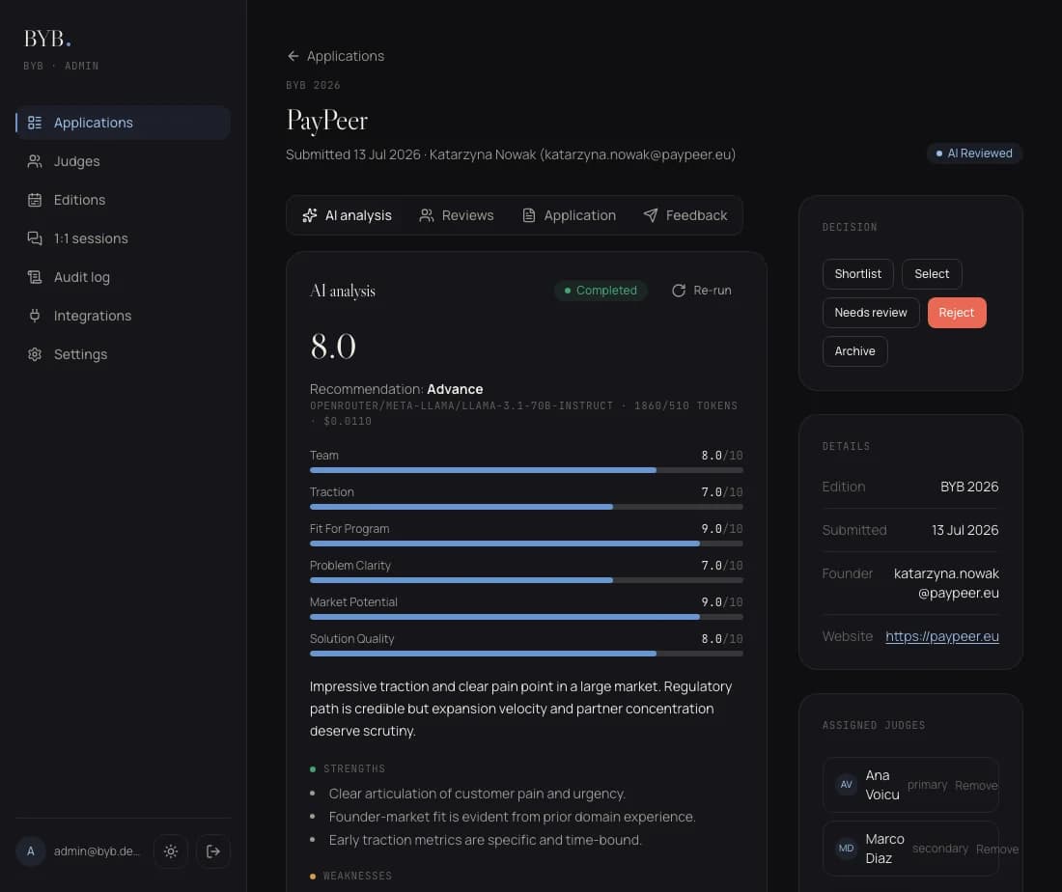Image resolution: width=1062 pixels, height=892 pixels.
Task: Click the Edition value BYB 2026
Action: pyautogui.click(x=969, y=487)
